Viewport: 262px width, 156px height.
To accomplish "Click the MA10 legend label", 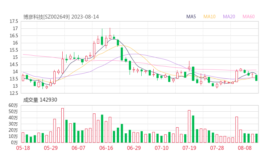I will click(209, 17).
